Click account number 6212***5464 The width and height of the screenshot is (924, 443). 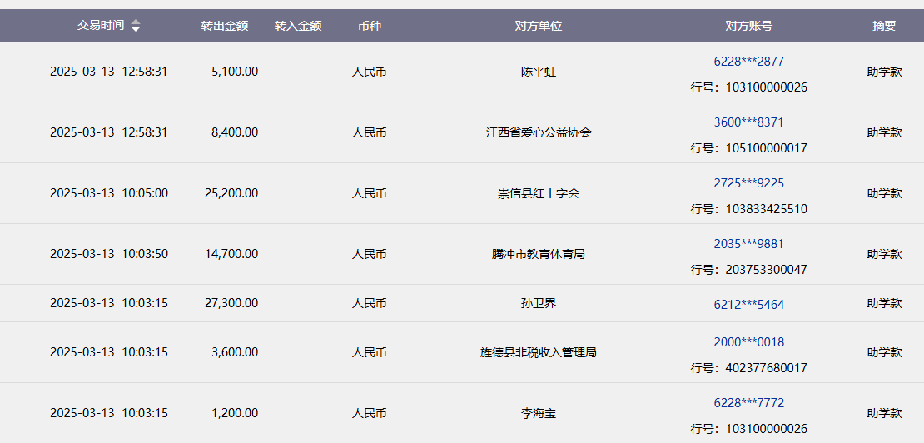pyautogui.click(x=748, y=305)
